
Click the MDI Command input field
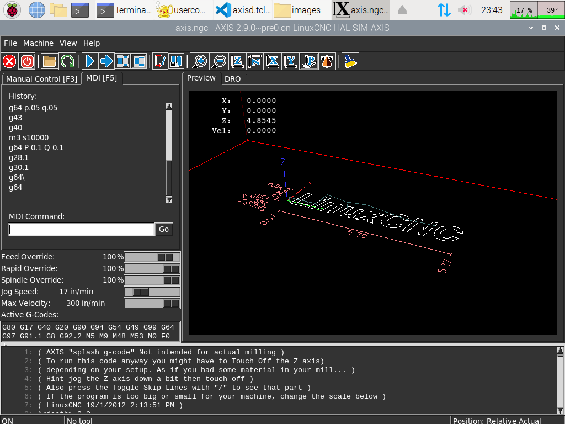coord(82,229)
